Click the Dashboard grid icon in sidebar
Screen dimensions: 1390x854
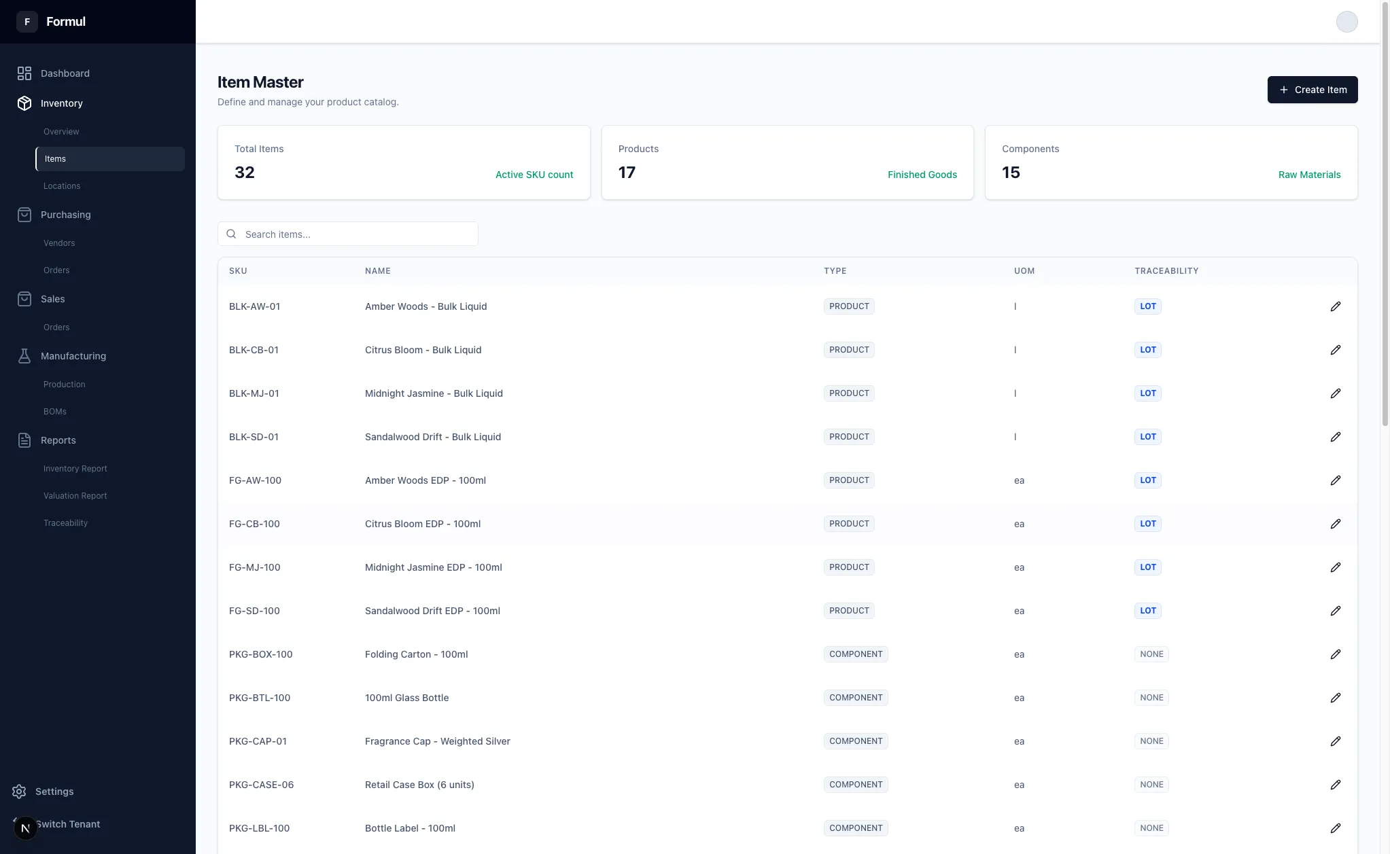click(x=24, y=73)
